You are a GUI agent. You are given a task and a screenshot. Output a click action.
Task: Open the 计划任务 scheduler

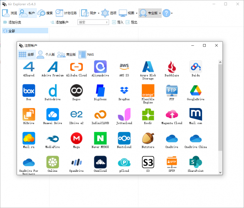pyautogui.click(x=67, y=13)
